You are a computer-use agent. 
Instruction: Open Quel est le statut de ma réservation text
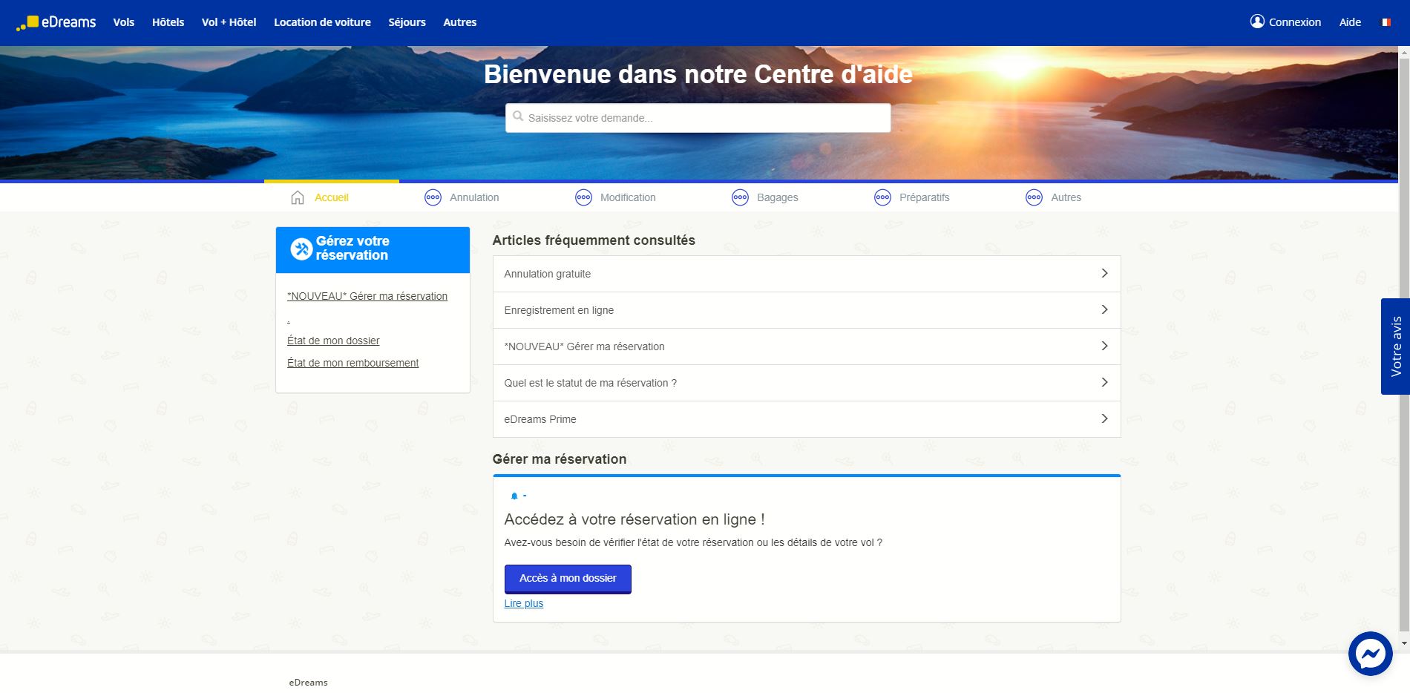590,383
